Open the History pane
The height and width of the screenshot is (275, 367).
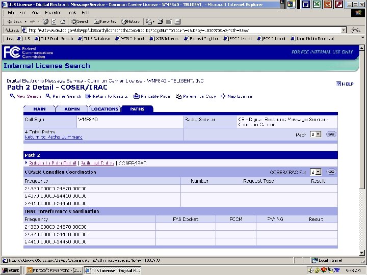click(x=130, y=21)
